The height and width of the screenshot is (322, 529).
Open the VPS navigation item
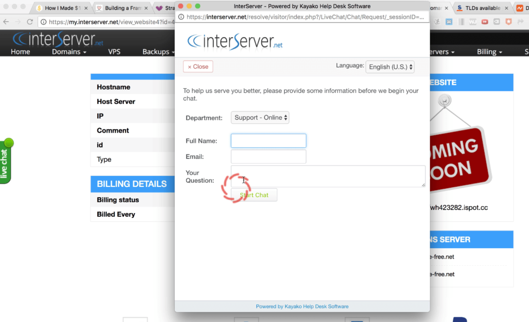point(114,52)
